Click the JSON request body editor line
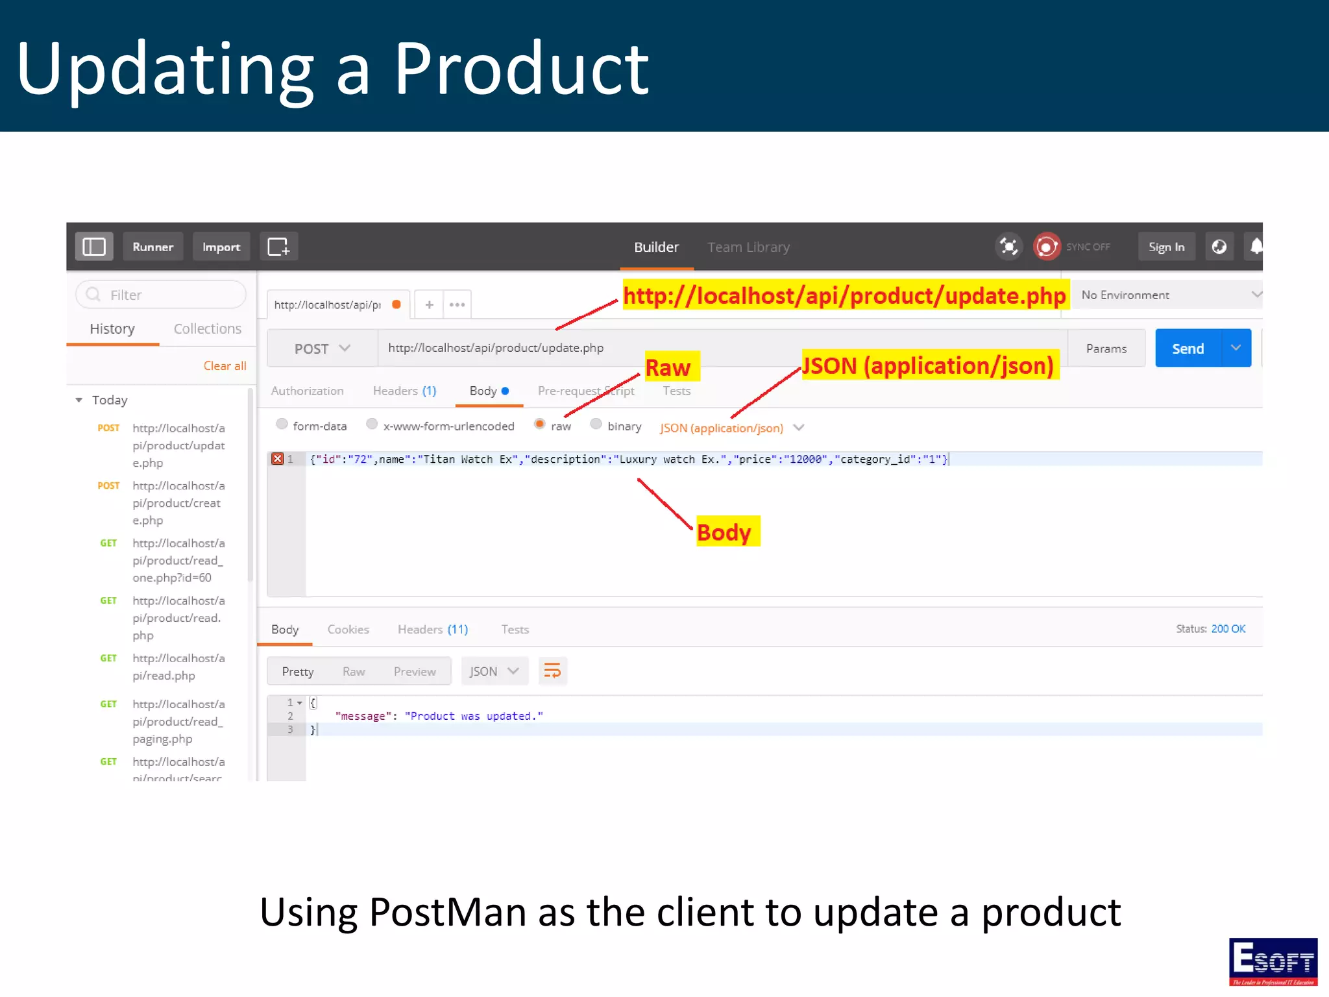 pyautogui.click(x=783, y=459)
